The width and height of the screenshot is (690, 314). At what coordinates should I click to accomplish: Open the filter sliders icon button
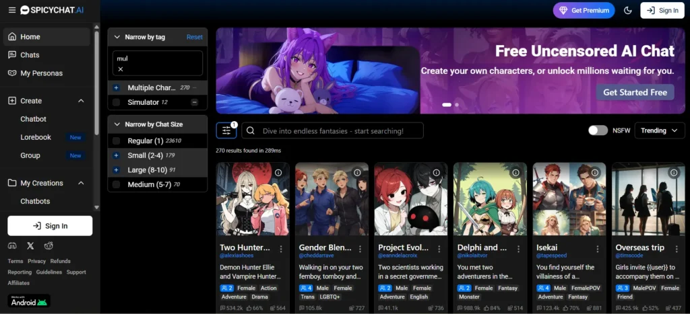point(226,130)
